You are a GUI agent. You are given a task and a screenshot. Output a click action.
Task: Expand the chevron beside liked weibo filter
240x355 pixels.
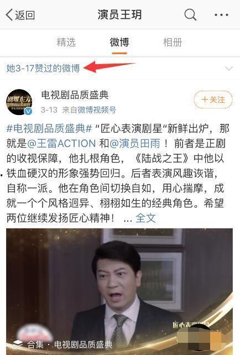(x=229, y=69)
